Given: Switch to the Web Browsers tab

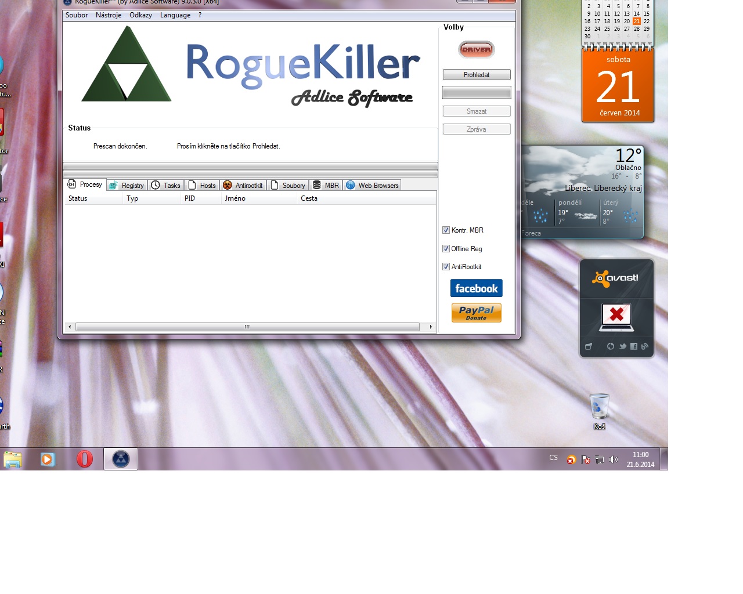Looking at the screenshot, I should (x=372, y=186).
